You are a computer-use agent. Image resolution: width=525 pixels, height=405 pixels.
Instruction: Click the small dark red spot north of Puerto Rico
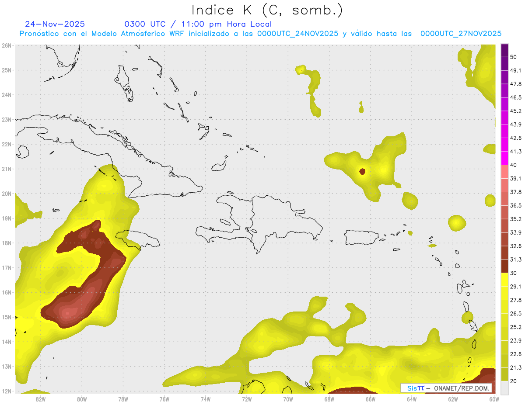point(362,171)
